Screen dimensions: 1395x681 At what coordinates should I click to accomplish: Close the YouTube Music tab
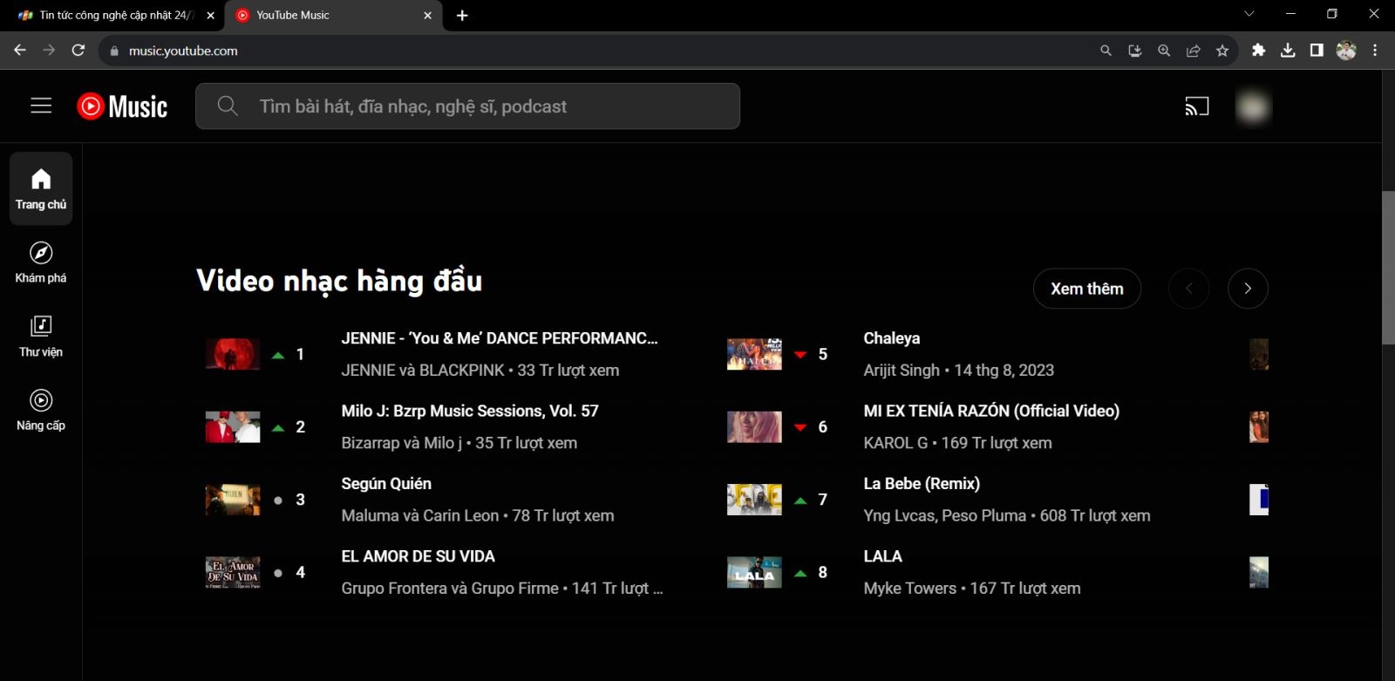(x=427, y=15)
